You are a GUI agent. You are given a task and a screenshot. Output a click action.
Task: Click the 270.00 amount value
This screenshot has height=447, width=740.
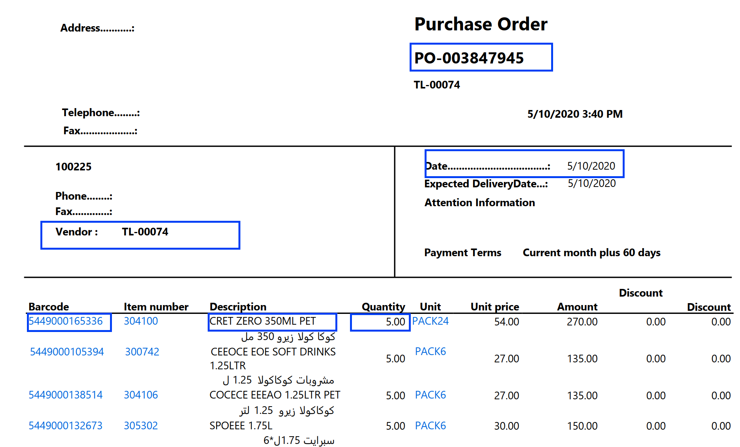coord(582,322)
